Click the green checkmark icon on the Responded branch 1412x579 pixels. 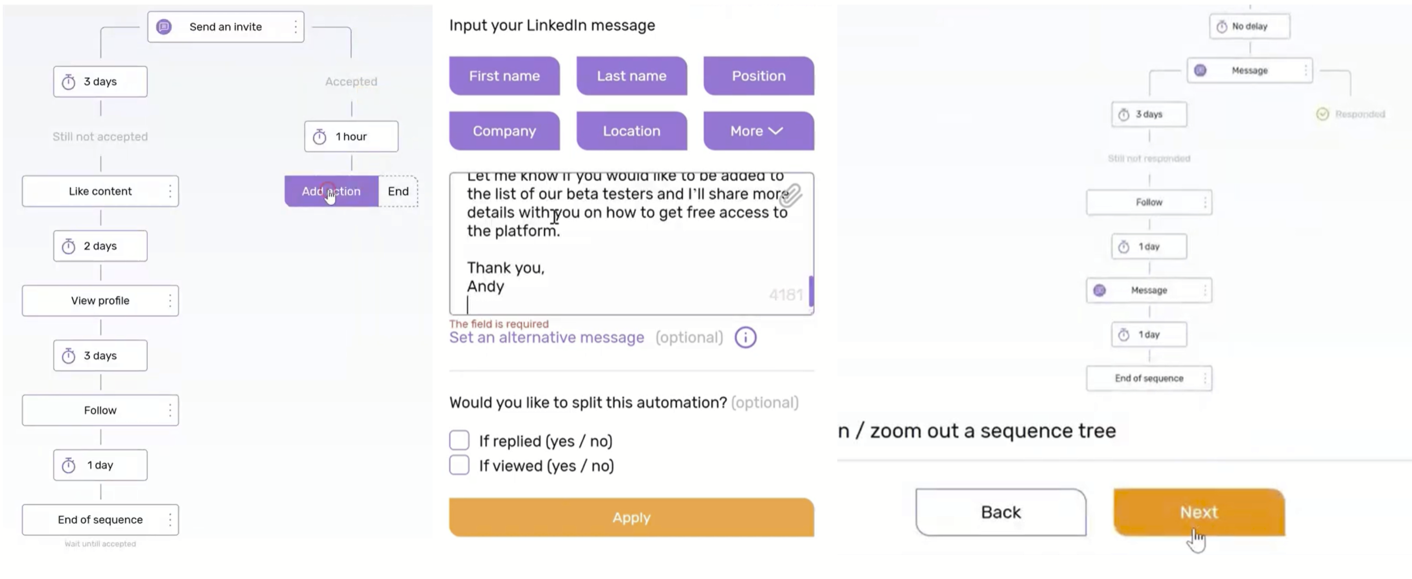click(x=1322, y=114)
